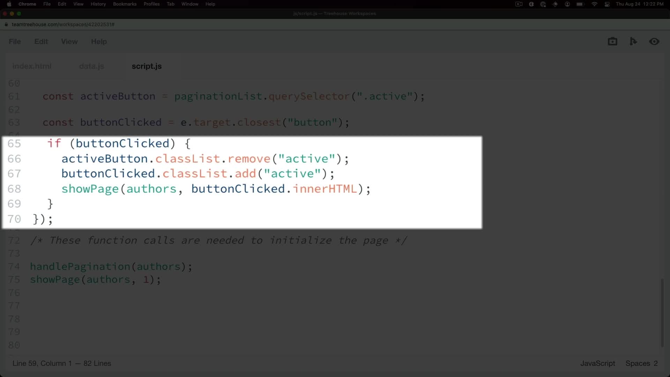Screen dimensions: 670x377
Task: Click the Line 59, Column 1 status text
Action: click(x=42, y=363)
